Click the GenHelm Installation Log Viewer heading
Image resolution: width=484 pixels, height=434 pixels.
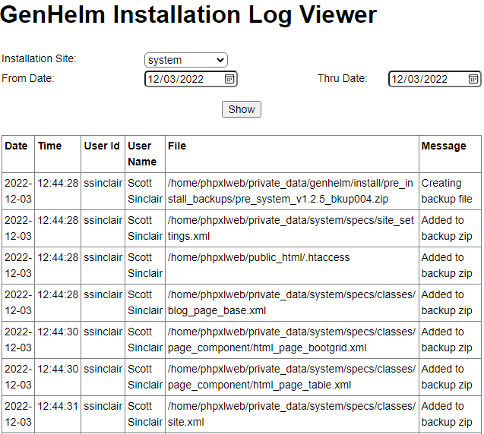point(188,15)
